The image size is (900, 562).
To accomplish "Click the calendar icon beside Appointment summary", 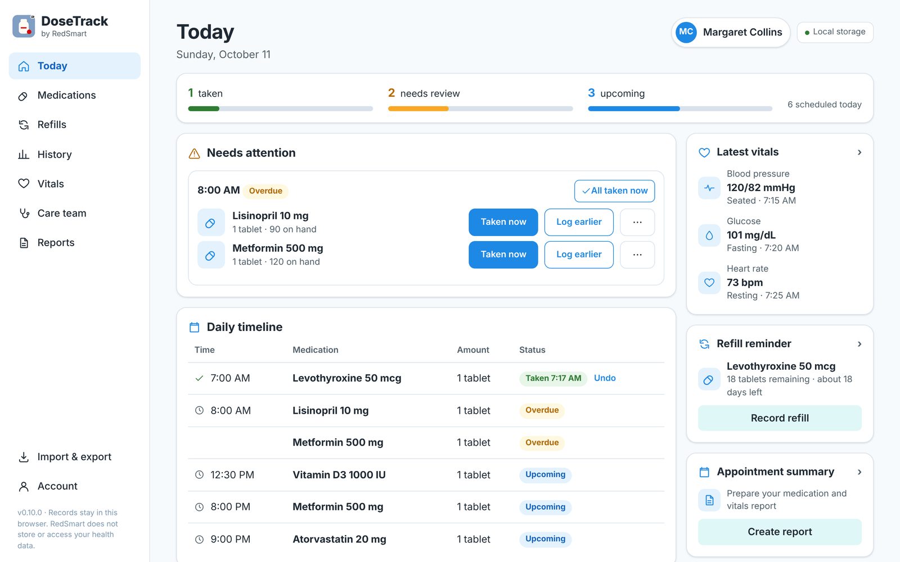I will [704, 472].
